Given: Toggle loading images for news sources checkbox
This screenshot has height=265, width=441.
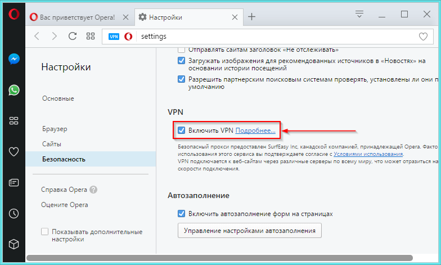Looking at the screenshot, I should (x=181, y=61).
